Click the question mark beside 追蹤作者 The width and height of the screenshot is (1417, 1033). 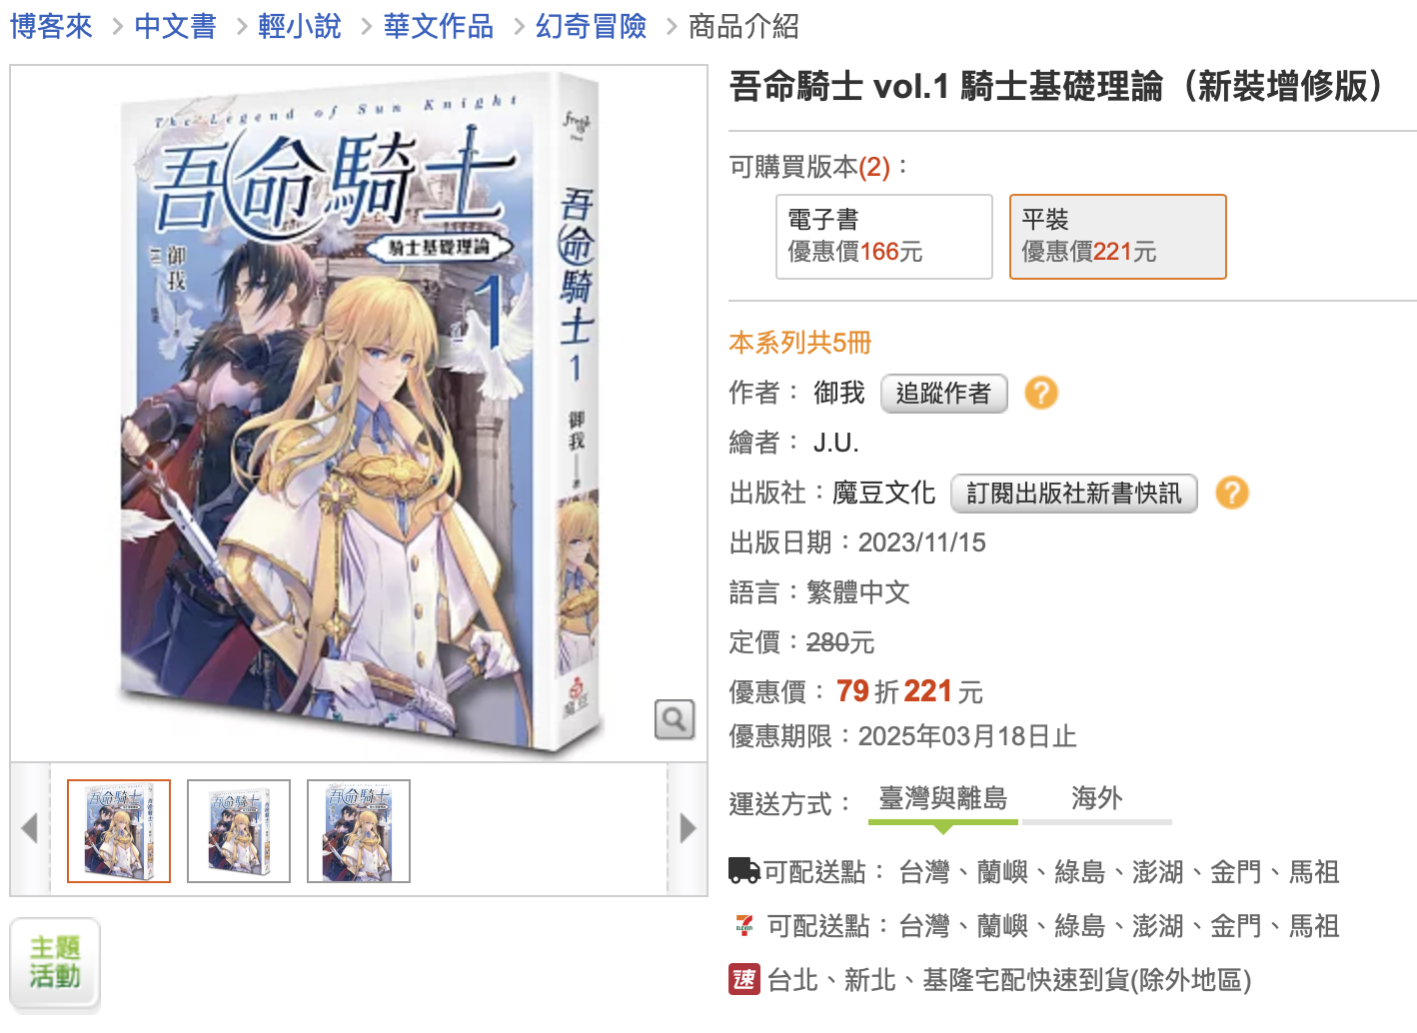tap(1040, 393)
